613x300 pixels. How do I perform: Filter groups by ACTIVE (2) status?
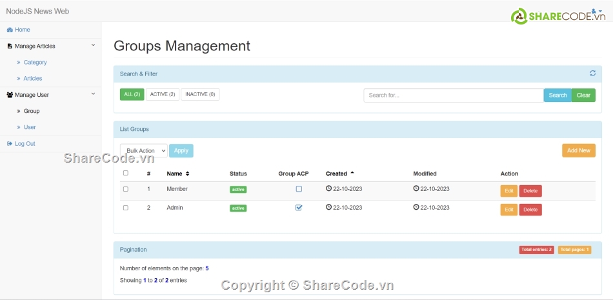click(163, 94)
